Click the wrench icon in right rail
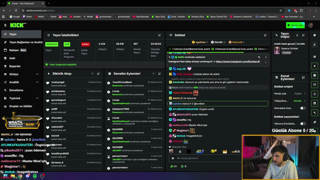The height and width of the screenshot is (180, 320). 314,113
